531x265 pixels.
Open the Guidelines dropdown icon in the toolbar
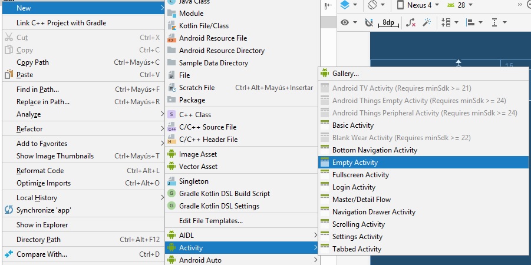point(498,22)
